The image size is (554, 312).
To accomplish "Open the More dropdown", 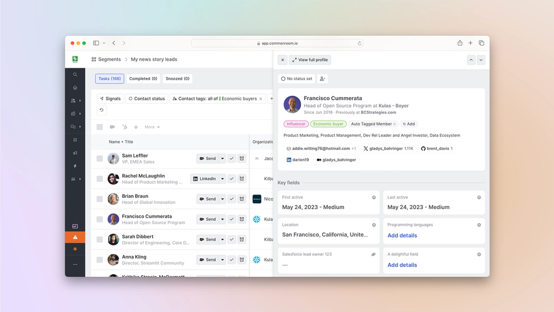I will (152, 127).
